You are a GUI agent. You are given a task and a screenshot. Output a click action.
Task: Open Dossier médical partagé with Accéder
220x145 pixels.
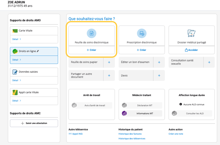pos(192,50)
